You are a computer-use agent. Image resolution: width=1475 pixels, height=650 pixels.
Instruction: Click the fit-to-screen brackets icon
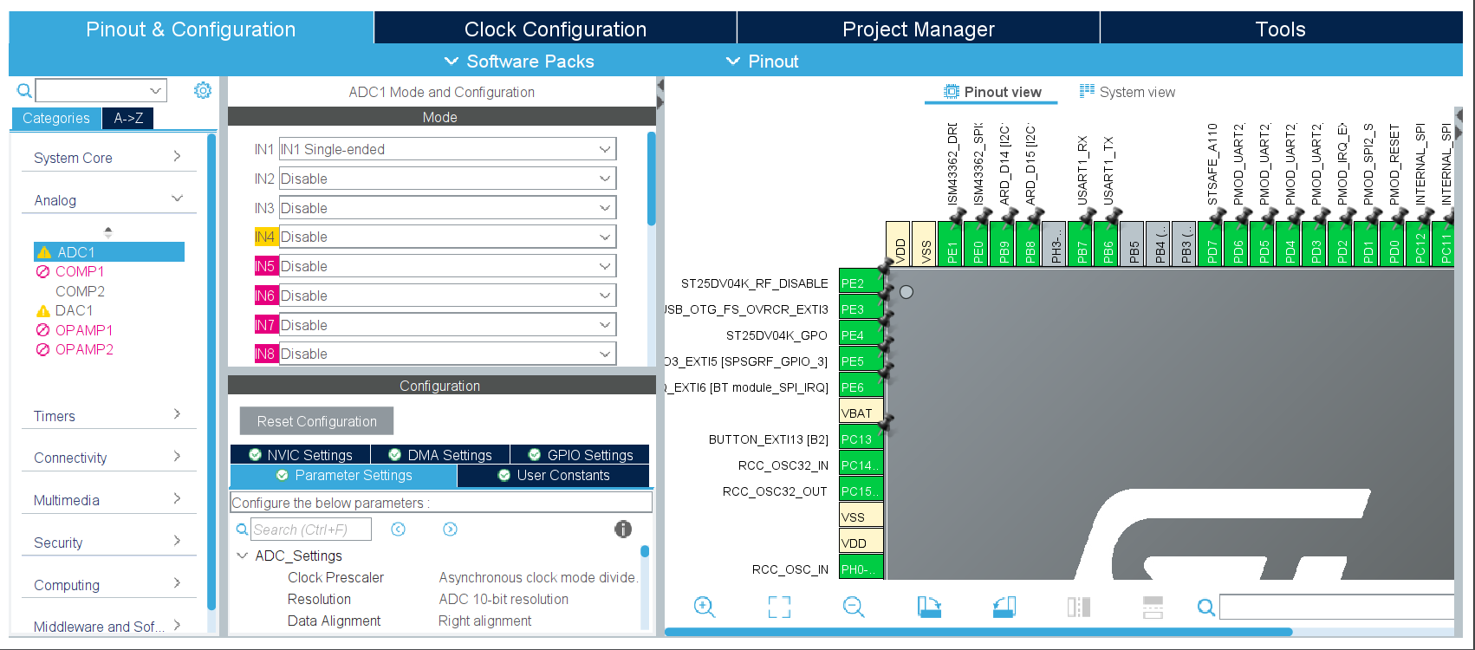click(x=779, y=608)
